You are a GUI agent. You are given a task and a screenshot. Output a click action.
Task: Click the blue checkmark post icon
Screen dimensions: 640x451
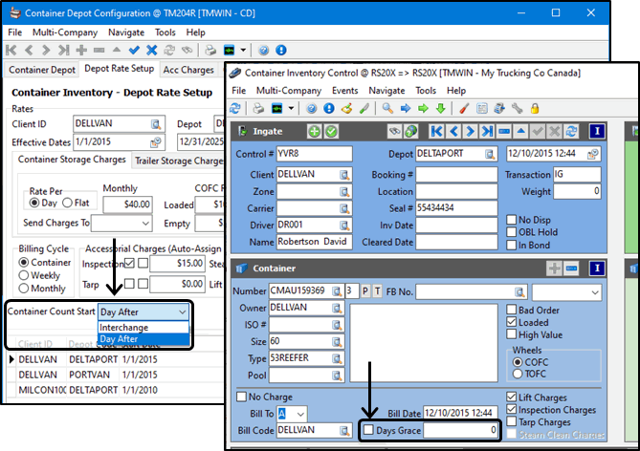click(134, 50)
